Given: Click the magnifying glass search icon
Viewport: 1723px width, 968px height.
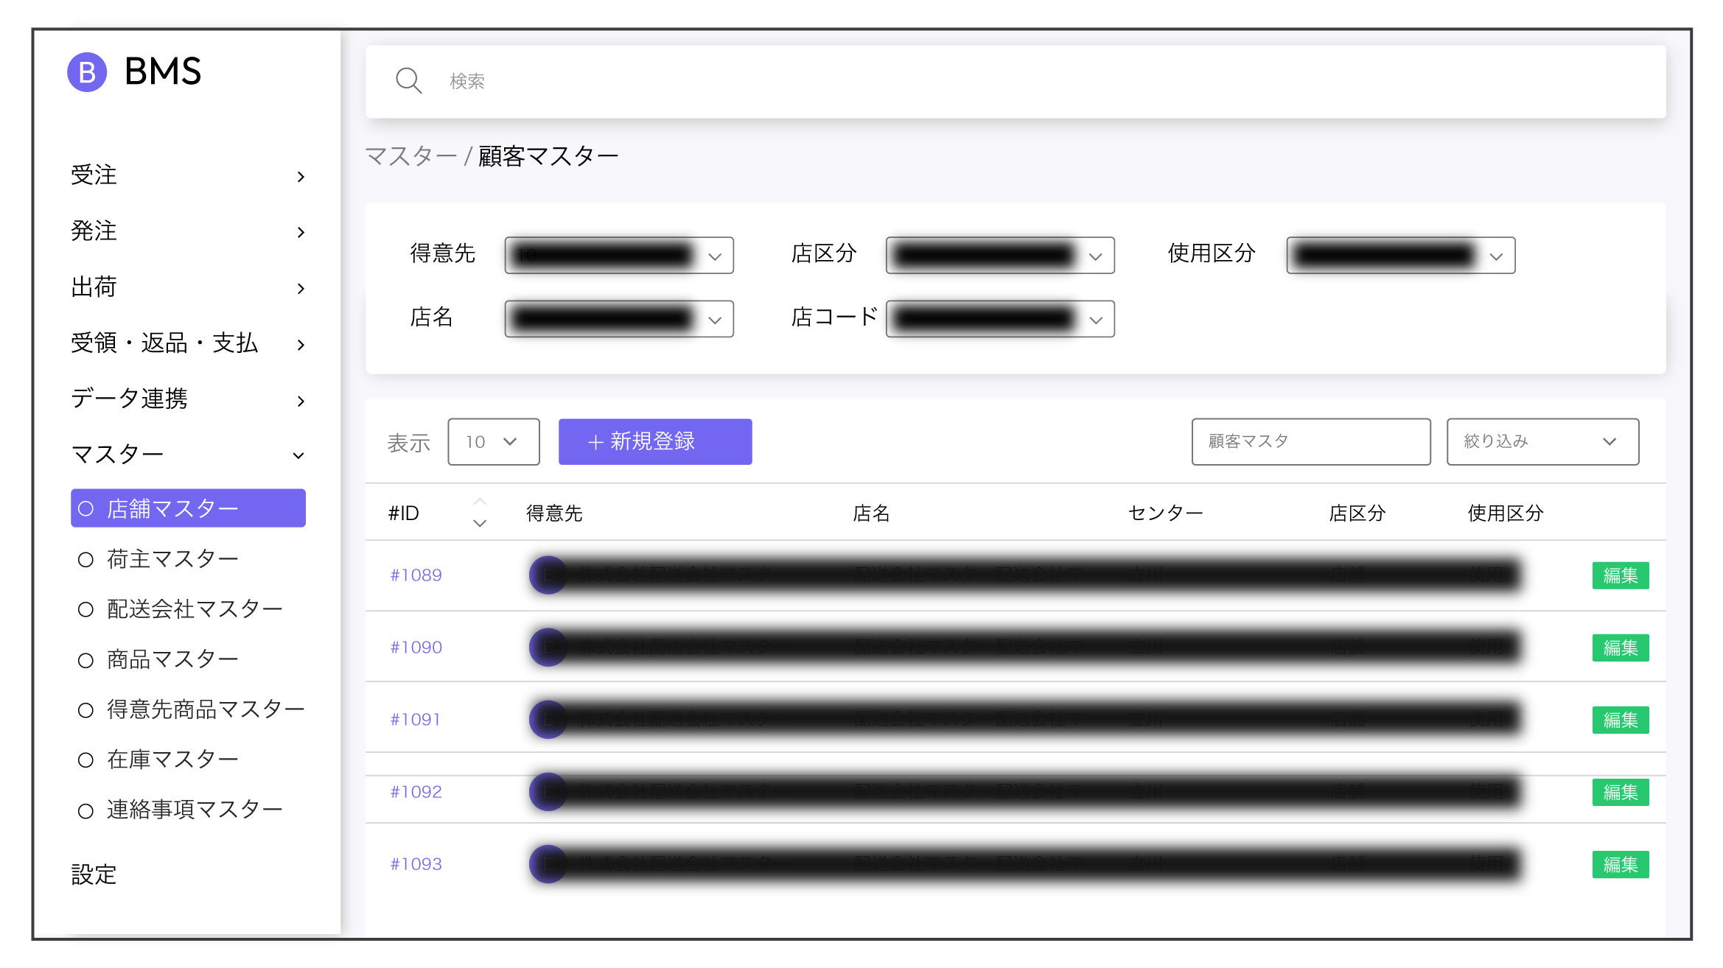Looking at the screenshot, I should coord(408,80).
